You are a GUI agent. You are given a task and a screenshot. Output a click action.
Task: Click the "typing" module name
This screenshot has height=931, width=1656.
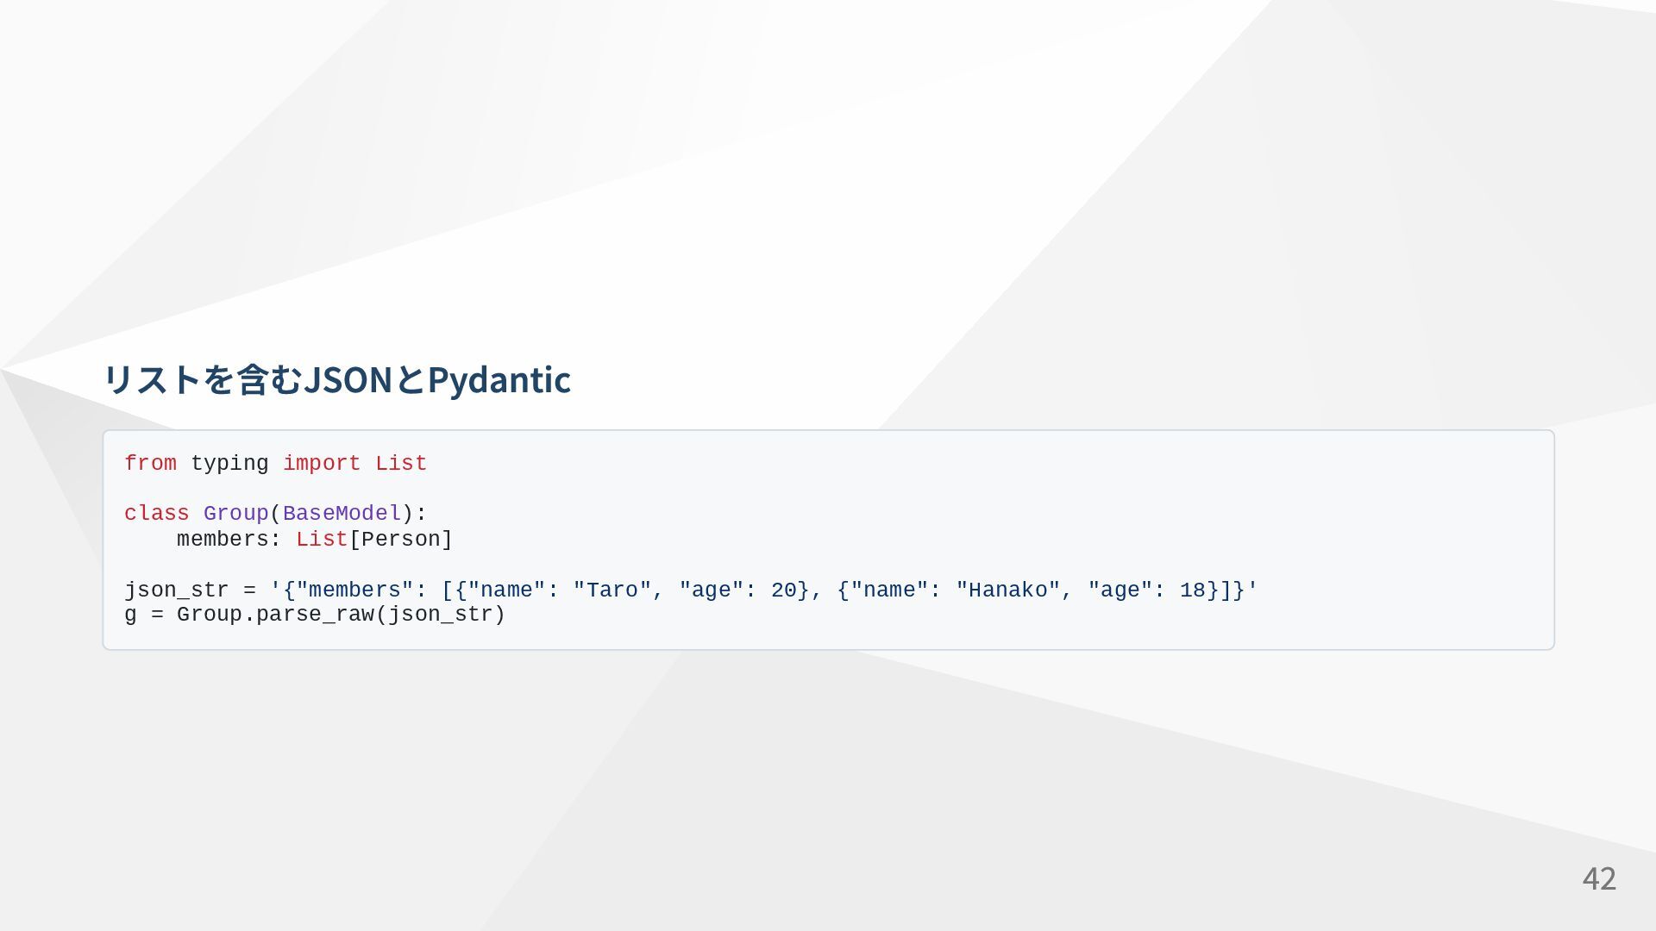click(x=229, y=464)
